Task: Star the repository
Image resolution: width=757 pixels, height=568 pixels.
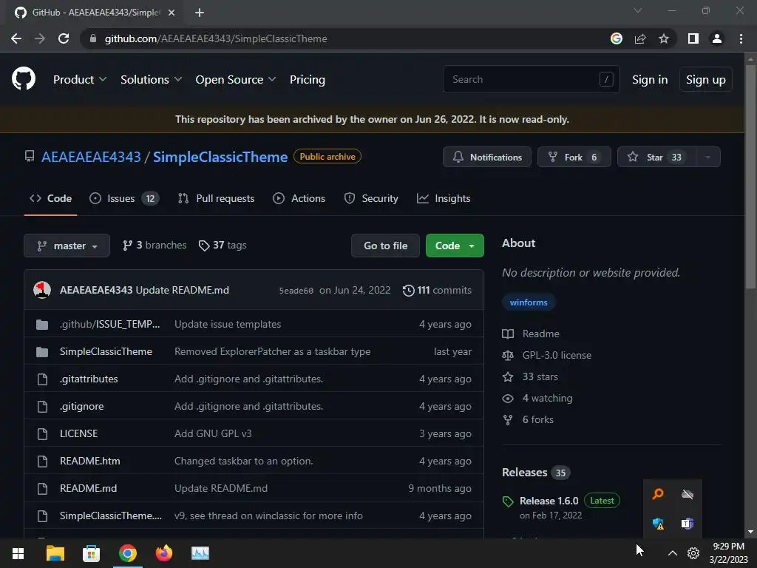Action: 656,158
